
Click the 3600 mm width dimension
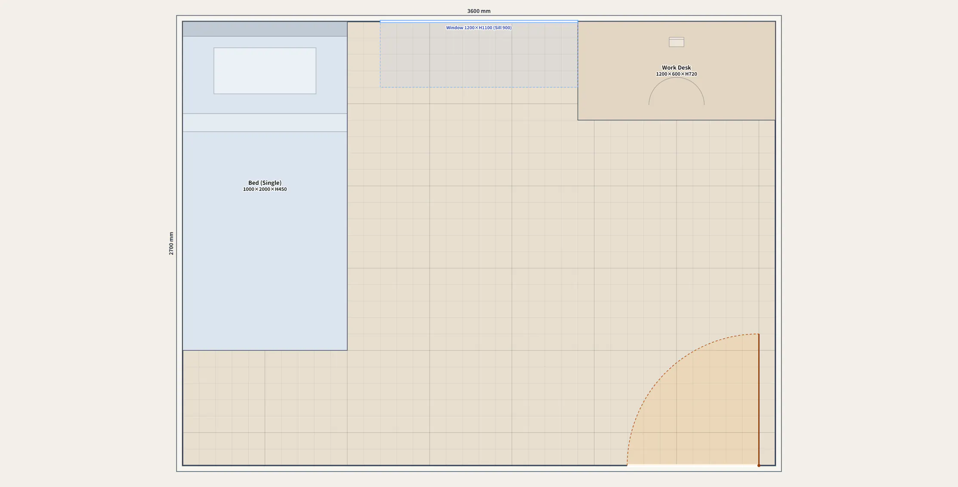pyautogui.click(x=479, y=11)
